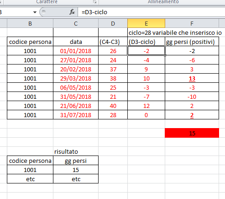Select date cell 21/06/2018
Viewport: 225px width, 199px height.
(x=76, y=106)
